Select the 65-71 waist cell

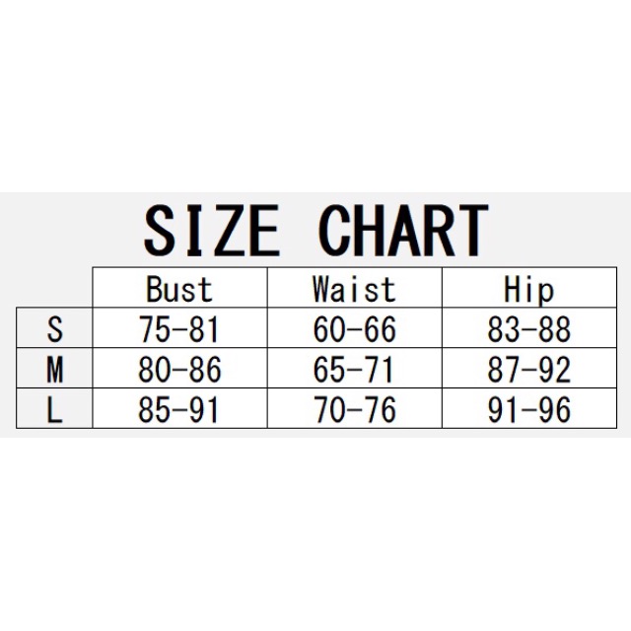click(x=355, y=368)
